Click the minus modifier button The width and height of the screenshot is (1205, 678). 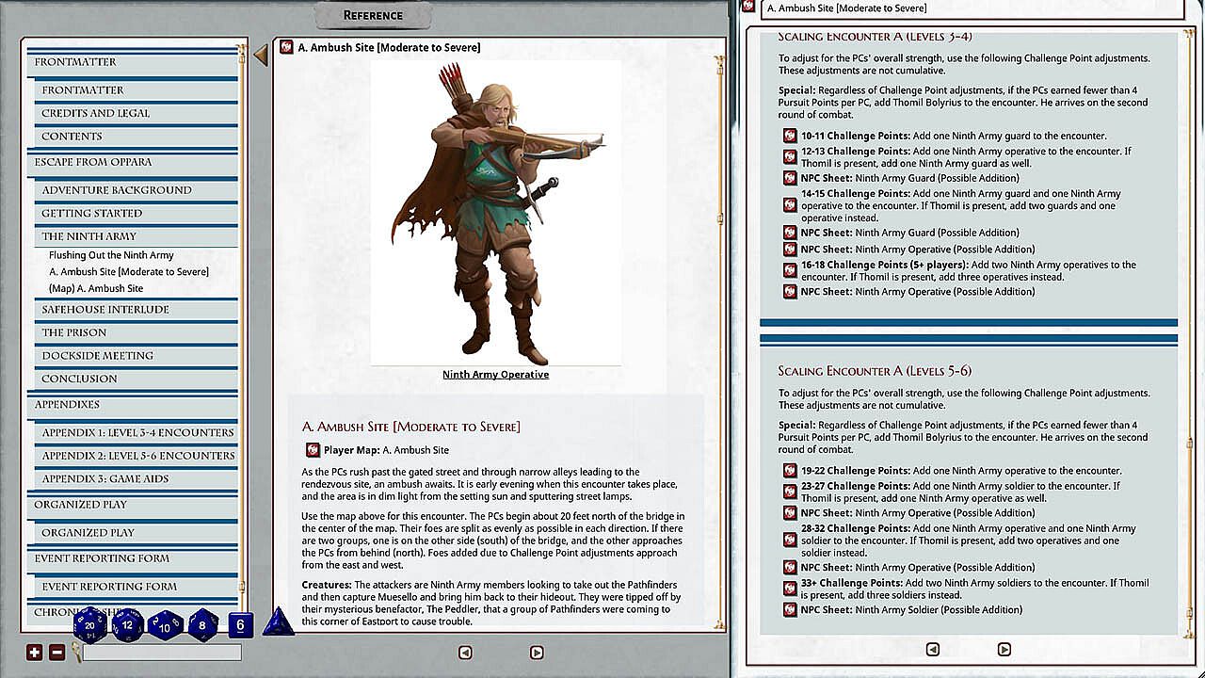pyautogui.click(x=56, y=652)
